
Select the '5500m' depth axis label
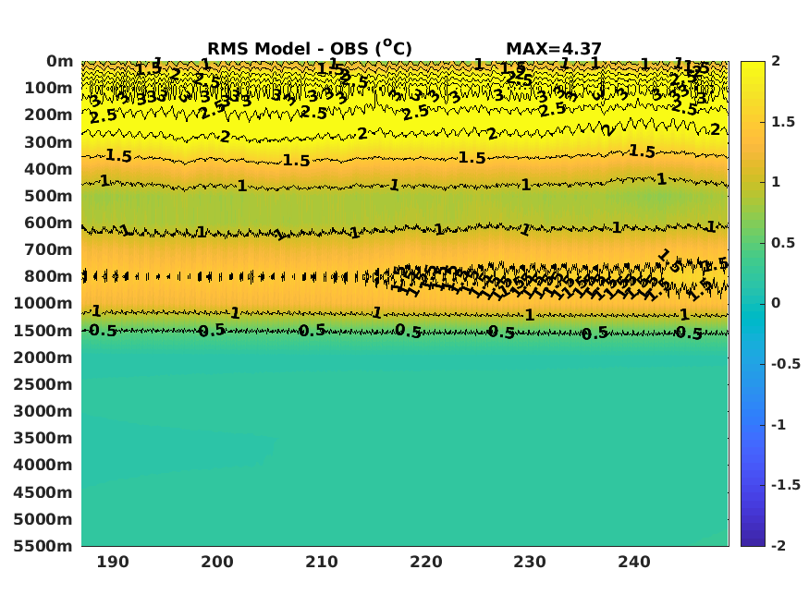(43, 546)
